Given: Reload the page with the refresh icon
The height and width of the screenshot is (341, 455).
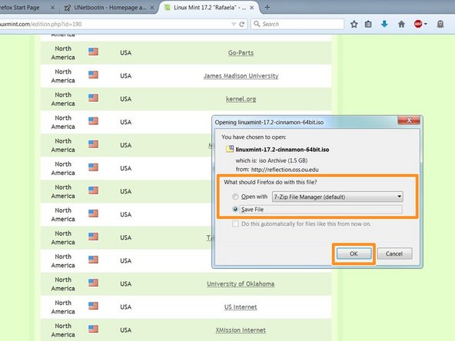Looking at the screenshot, I should (241, 24).
